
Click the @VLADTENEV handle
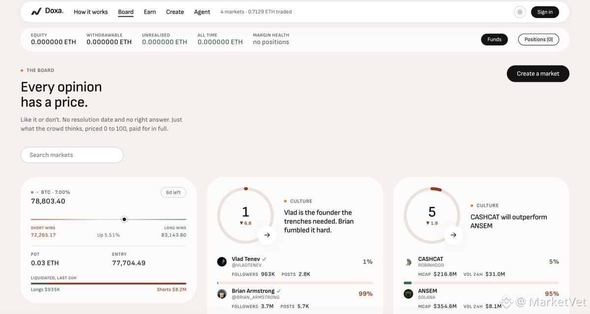(247, 265)
